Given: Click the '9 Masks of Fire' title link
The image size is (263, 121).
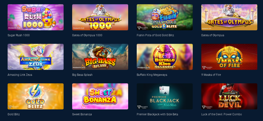Looking at the screenshot, I should pos(211,75).
